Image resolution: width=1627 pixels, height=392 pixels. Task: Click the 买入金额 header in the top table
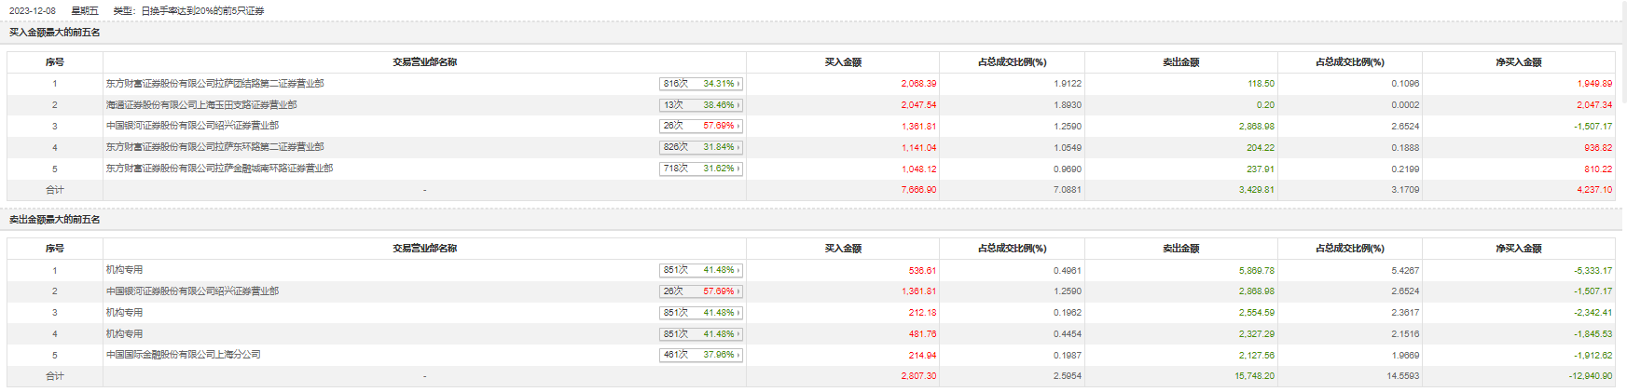pyautogui.click(x=843, y=62)
